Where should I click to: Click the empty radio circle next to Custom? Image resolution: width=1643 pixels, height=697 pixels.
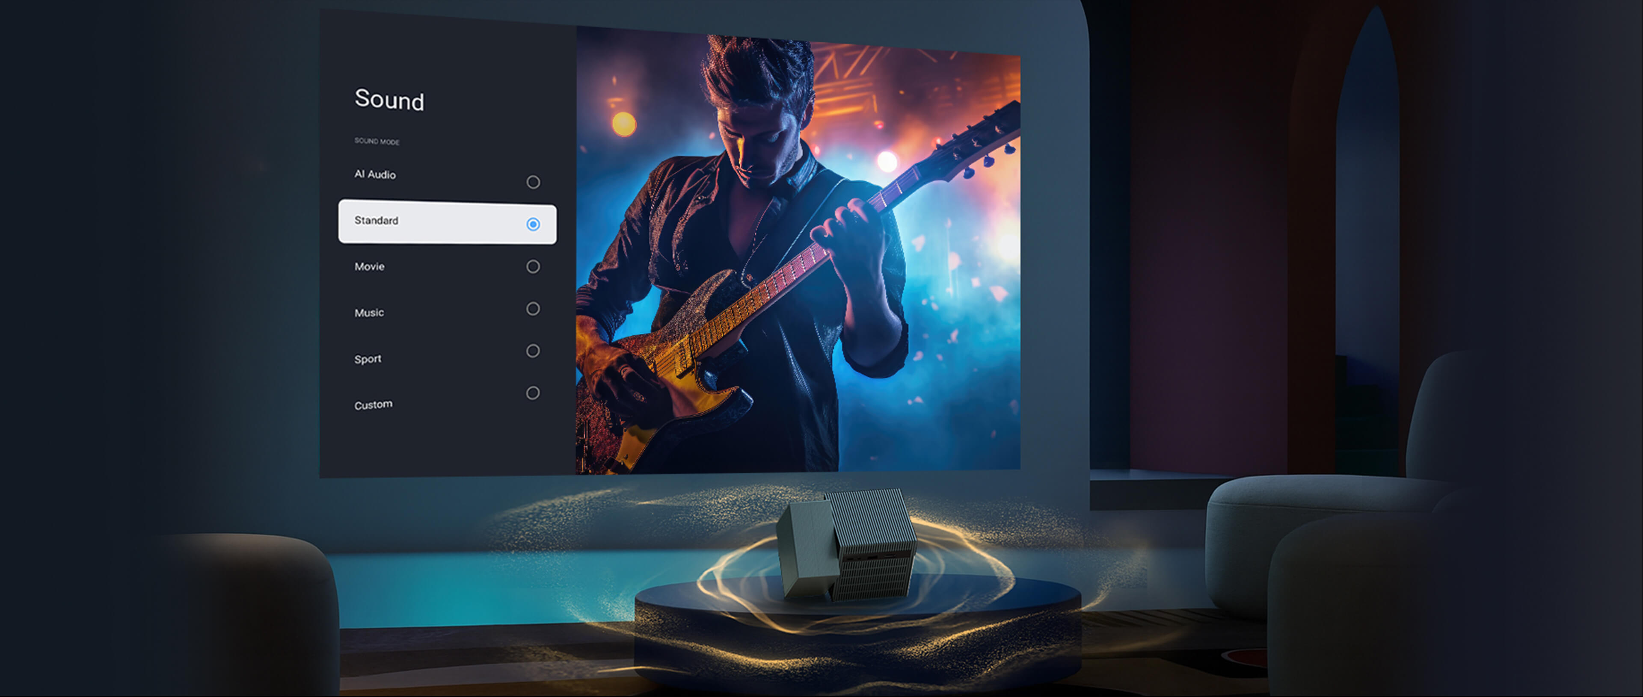click(x=533, y=393)
